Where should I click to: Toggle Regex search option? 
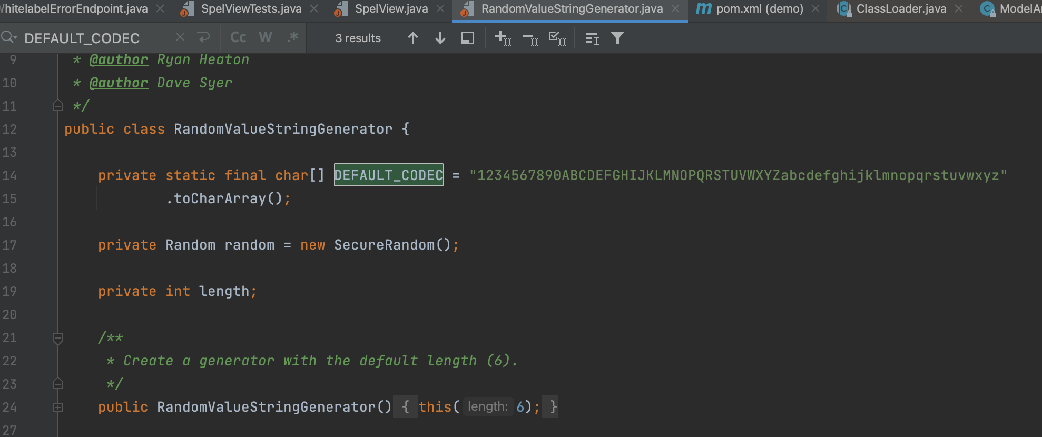(x=293, y=37)
